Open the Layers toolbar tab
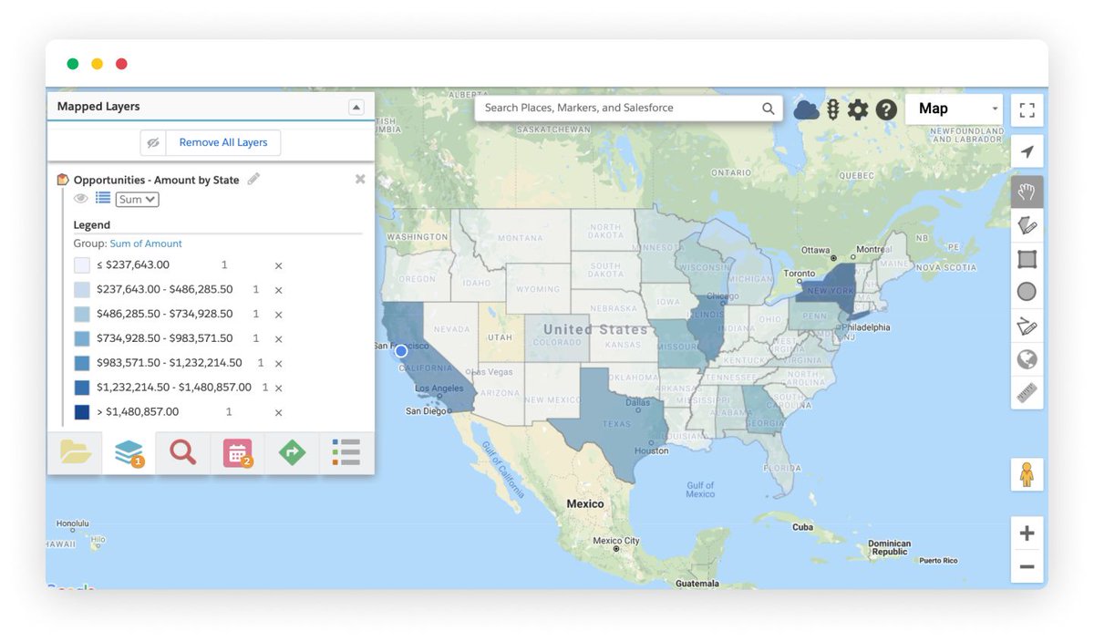This screenshot has width=1094, height=642. [128, 452]
